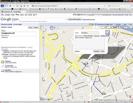Click the zoom slider track on map
This screenshot has height=103, width=133.
tap(43, 50)
